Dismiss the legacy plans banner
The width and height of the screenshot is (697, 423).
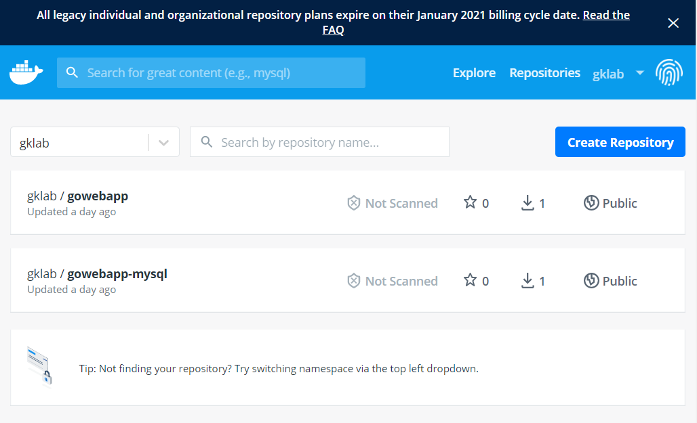point(673,23)
